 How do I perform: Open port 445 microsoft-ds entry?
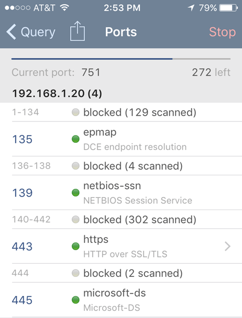click(x=121, y=300)
